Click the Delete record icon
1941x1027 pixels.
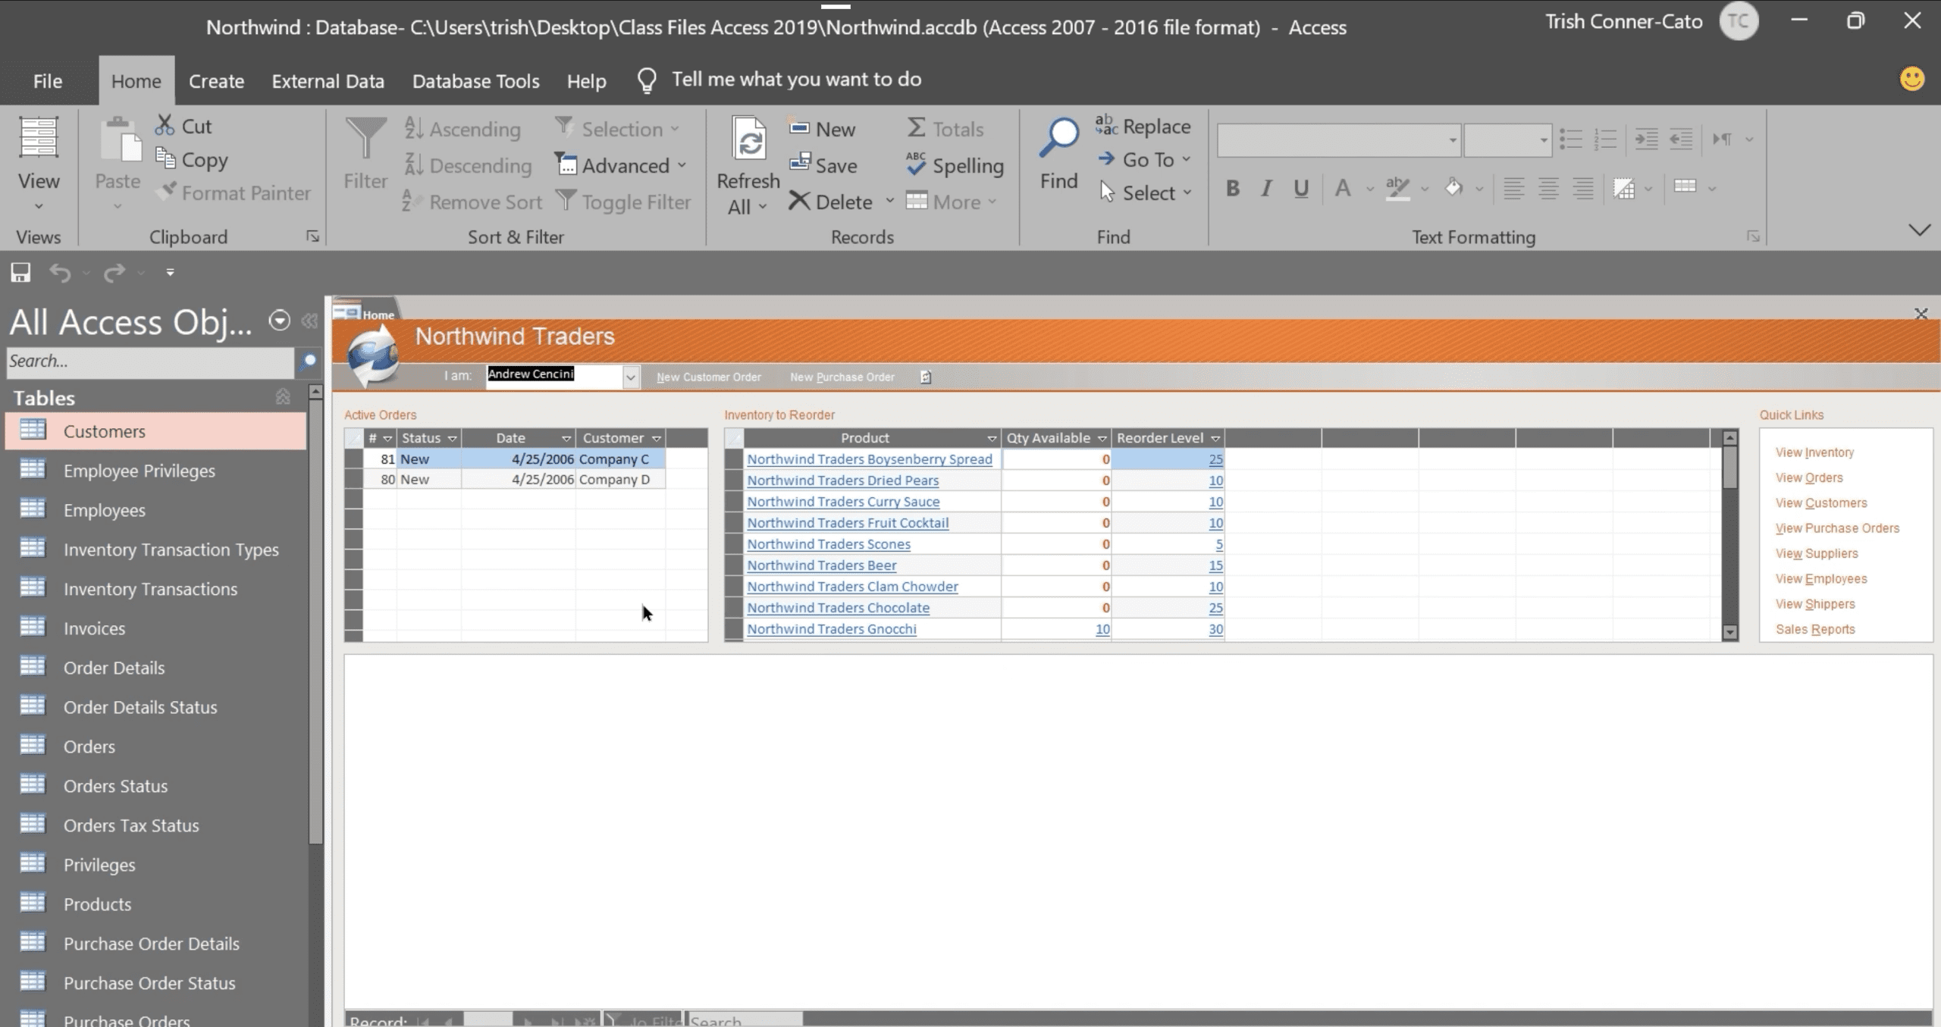pos(799,202)
